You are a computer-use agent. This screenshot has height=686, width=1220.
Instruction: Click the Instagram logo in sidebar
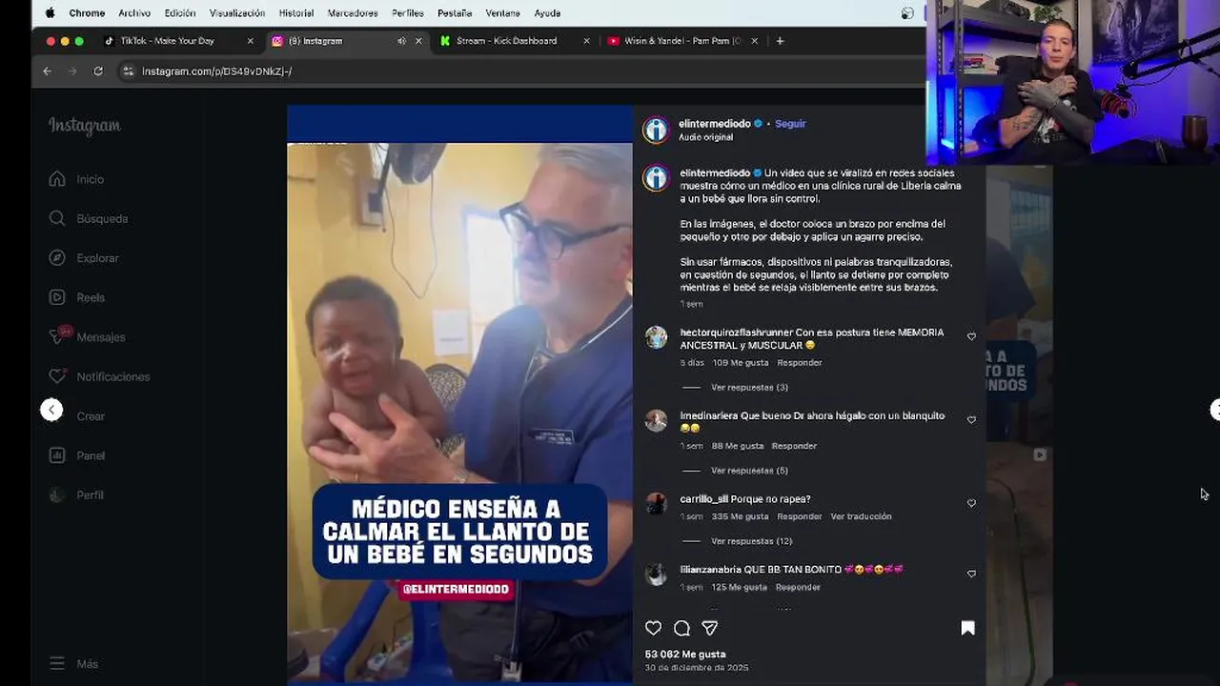[x=85, y=126]
